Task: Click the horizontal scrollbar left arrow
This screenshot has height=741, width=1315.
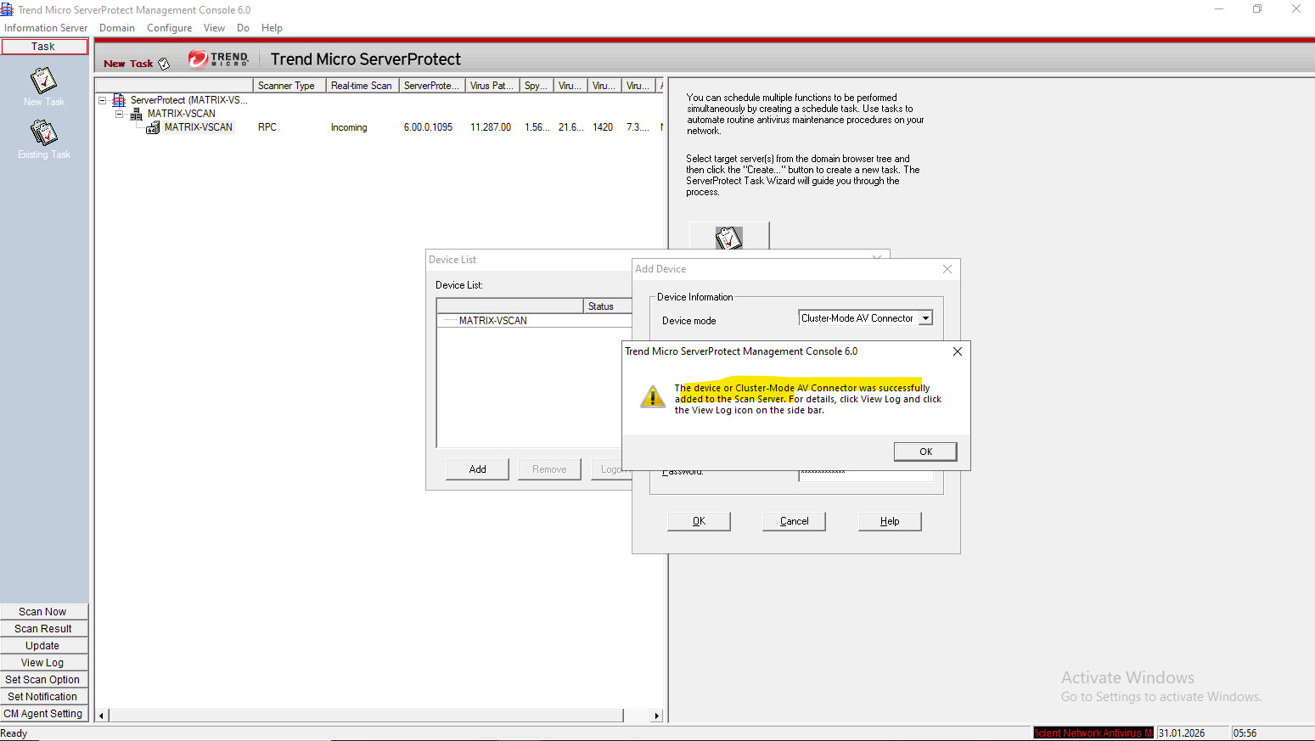Action: click(102, 716)
